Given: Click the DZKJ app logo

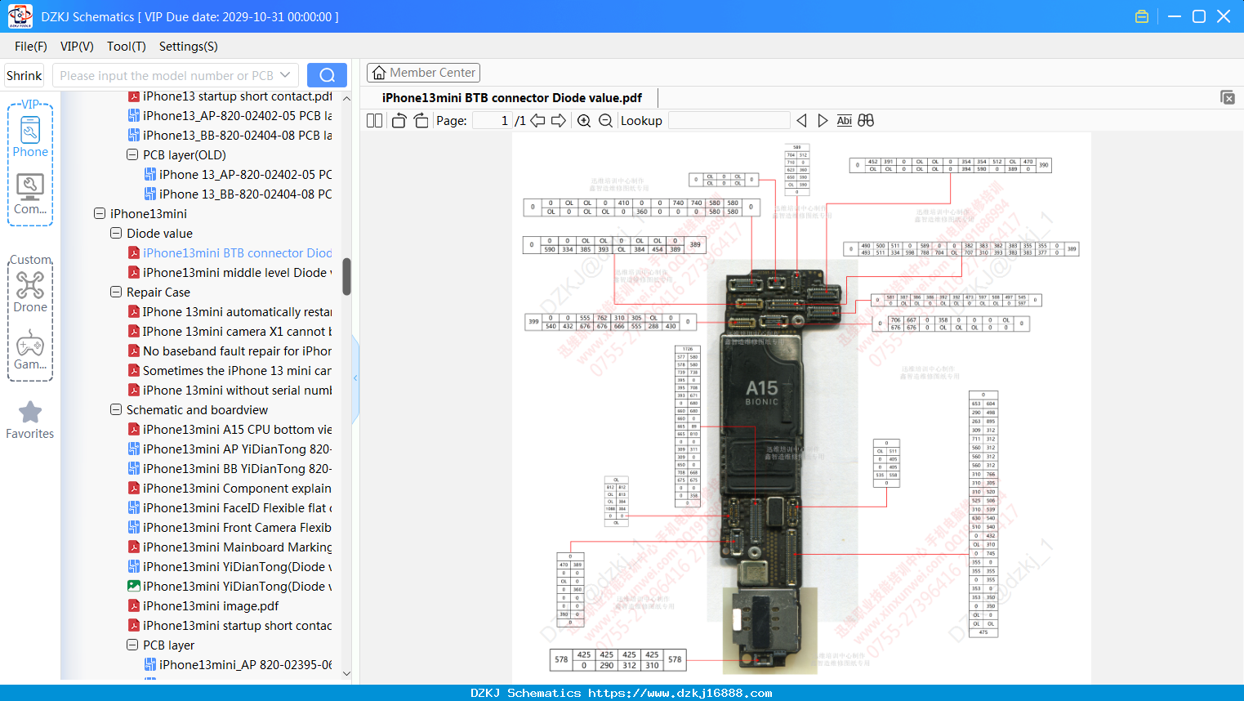Looking at the screenshot, I should point(20,16).
